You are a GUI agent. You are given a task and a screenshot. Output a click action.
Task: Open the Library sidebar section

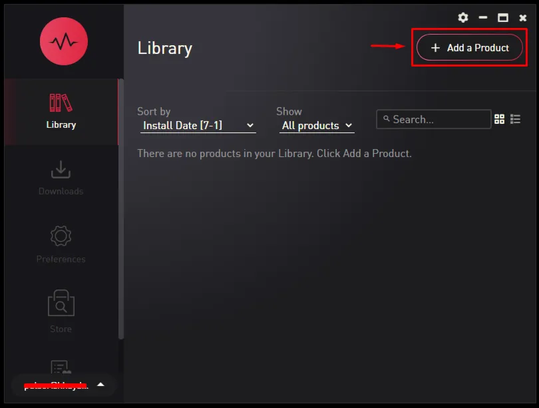click(x=61, y=111)
